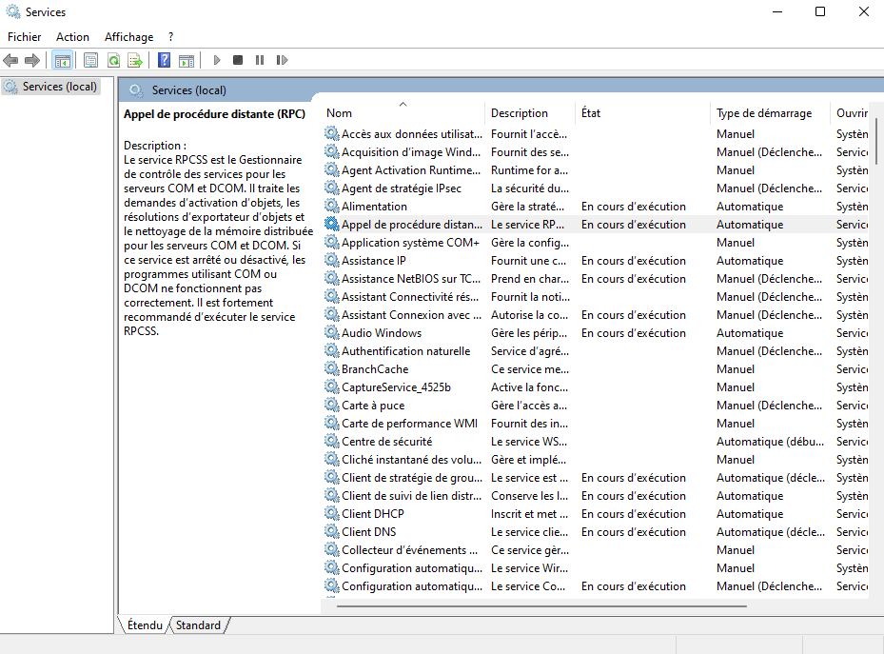Click gear icon next to Client DNS
Image resolution: width=884 pixels, height=654 pixels.
332,531
